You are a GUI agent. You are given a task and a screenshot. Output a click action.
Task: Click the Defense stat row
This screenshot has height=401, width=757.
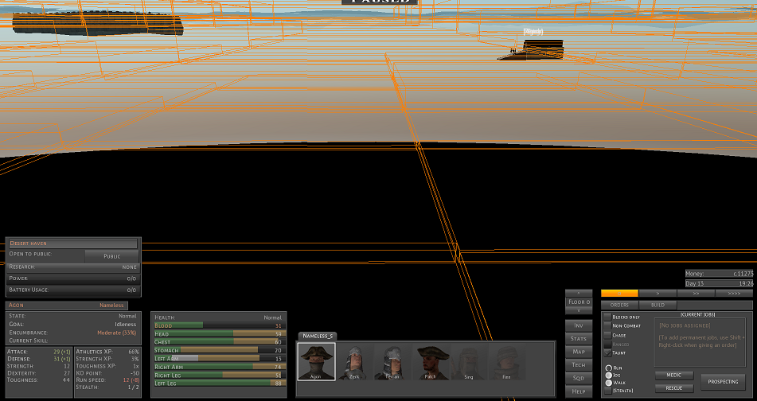(x=39, y=359)
